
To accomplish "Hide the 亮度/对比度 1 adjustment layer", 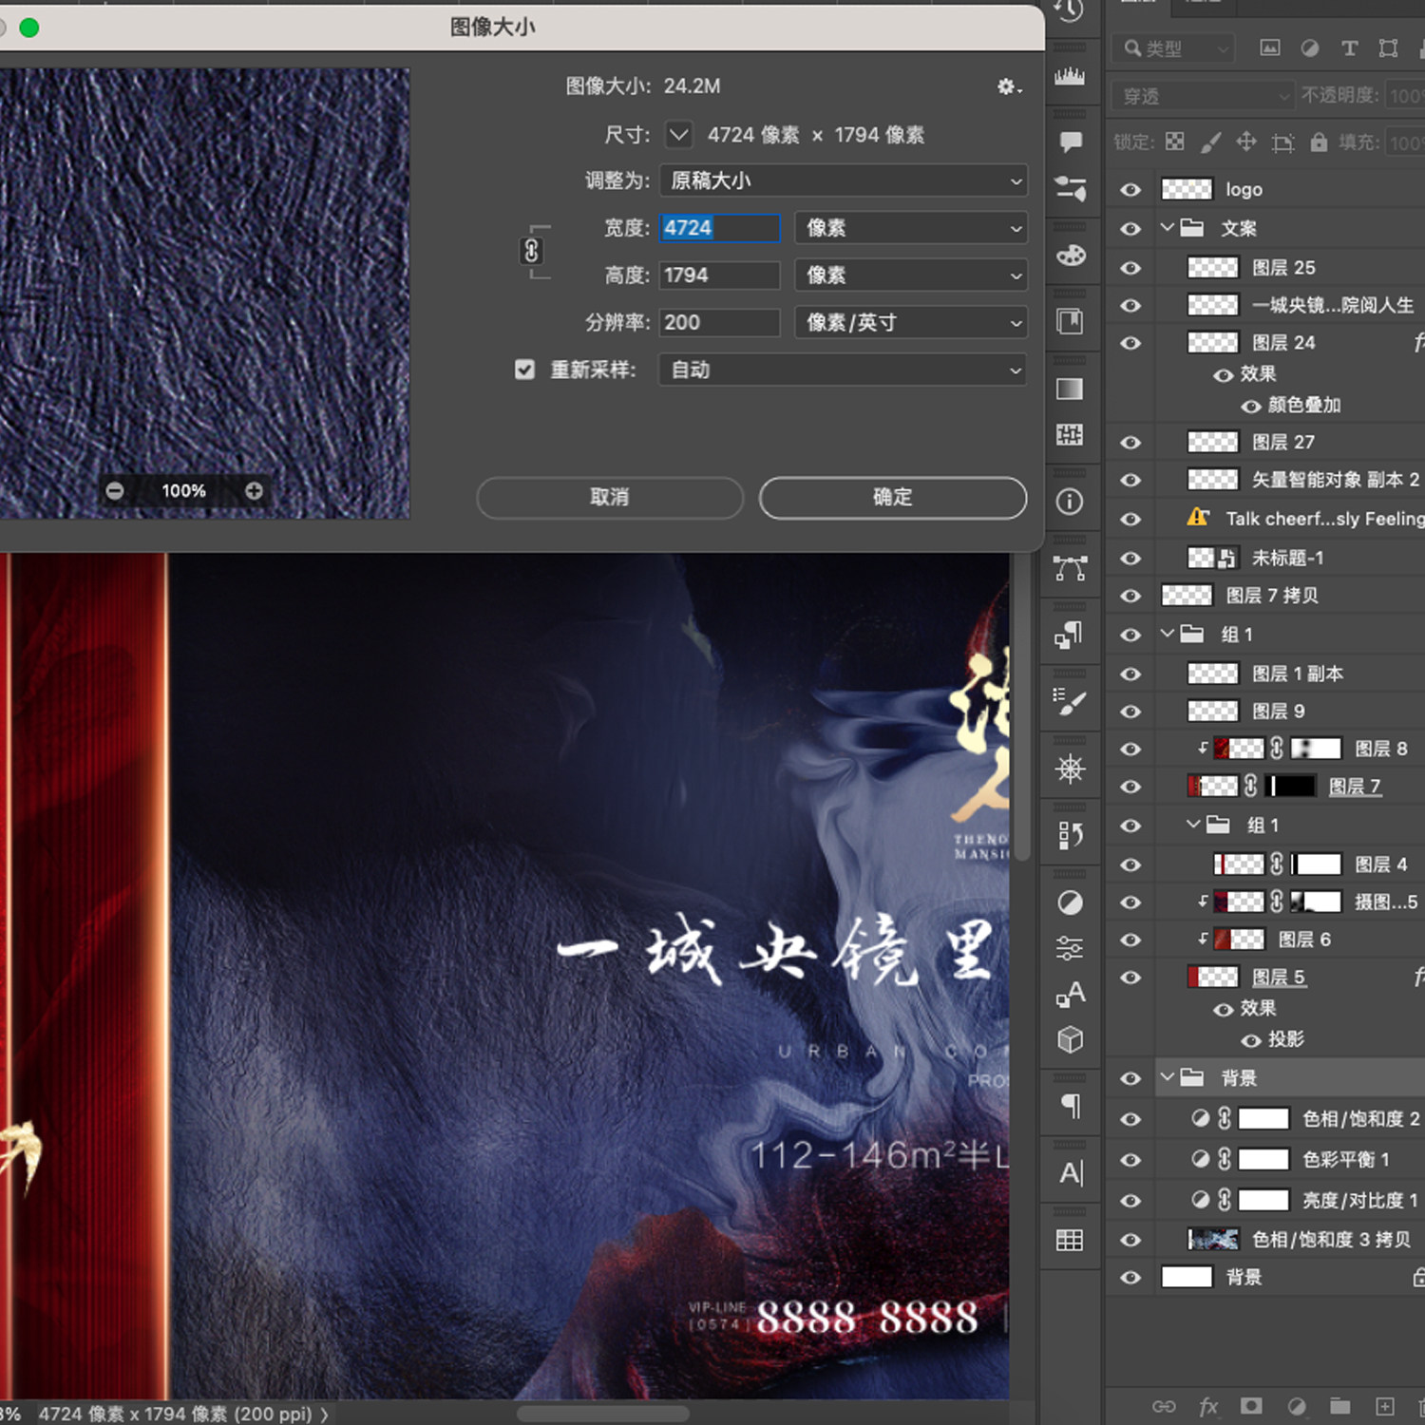I will (x=1130, y=1201).
